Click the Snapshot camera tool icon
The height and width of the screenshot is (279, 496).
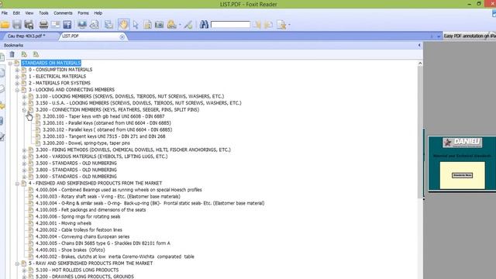click(159, 25)
